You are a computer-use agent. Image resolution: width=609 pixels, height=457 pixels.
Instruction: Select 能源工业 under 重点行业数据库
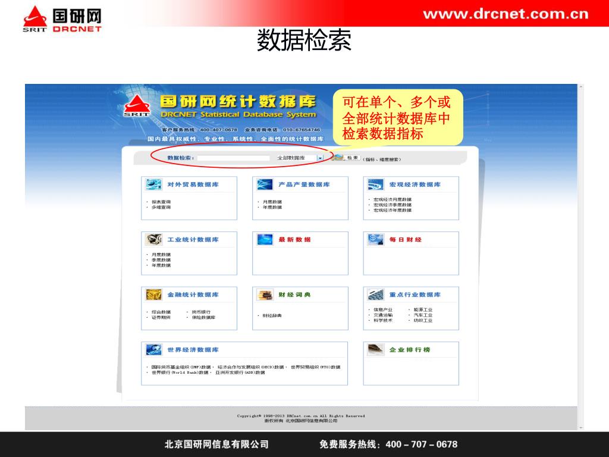(423, 309)
